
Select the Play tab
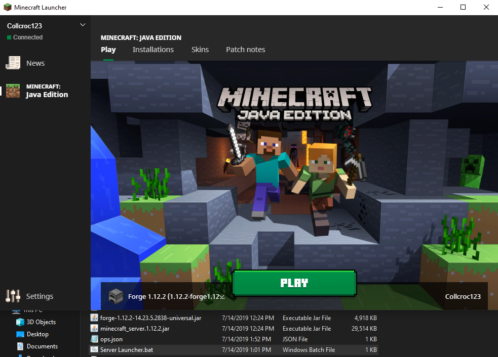[108, 50]
